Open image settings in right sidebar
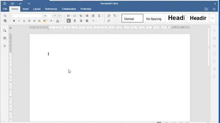 [214, 46]
